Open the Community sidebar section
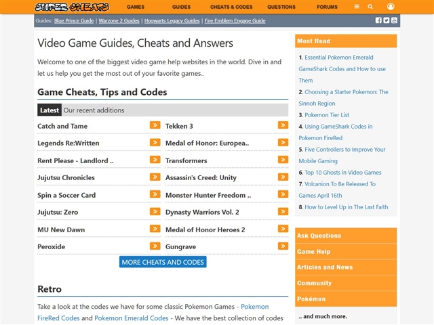The width and height of the screenshot is (434, 325). click(x=346, y=283)
